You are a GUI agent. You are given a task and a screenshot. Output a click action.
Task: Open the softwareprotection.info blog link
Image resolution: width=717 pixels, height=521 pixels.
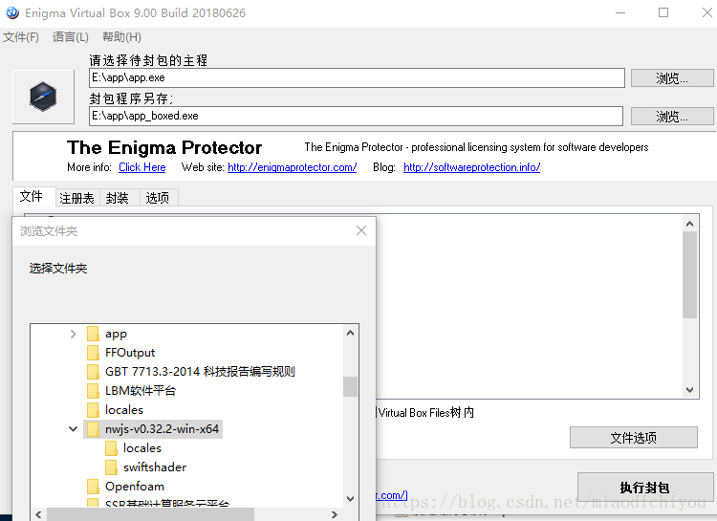pyautogui.click(x=472, y=167)
